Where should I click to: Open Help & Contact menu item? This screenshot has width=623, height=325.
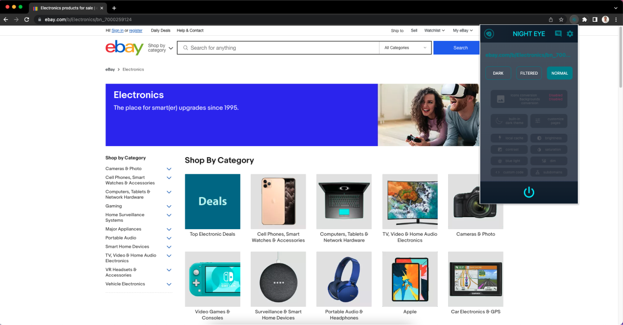click(x=190, y=31)
